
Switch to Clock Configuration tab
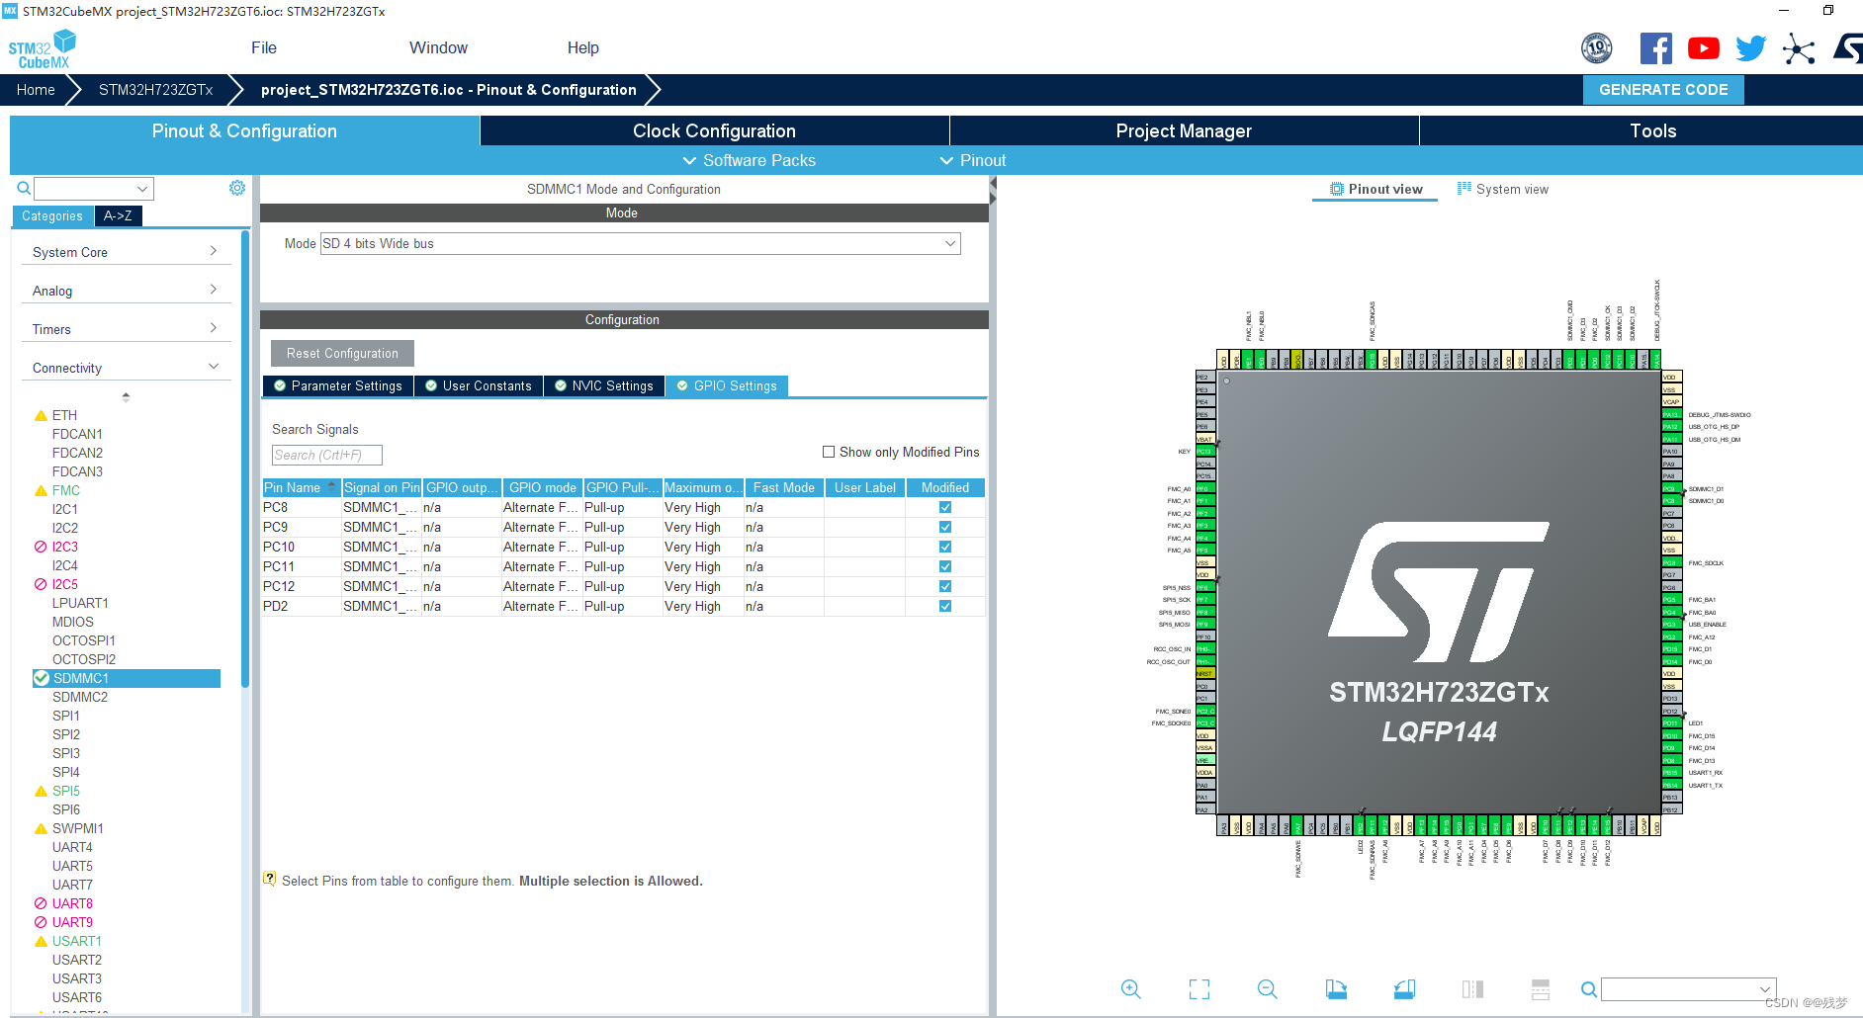coord(714,130)
